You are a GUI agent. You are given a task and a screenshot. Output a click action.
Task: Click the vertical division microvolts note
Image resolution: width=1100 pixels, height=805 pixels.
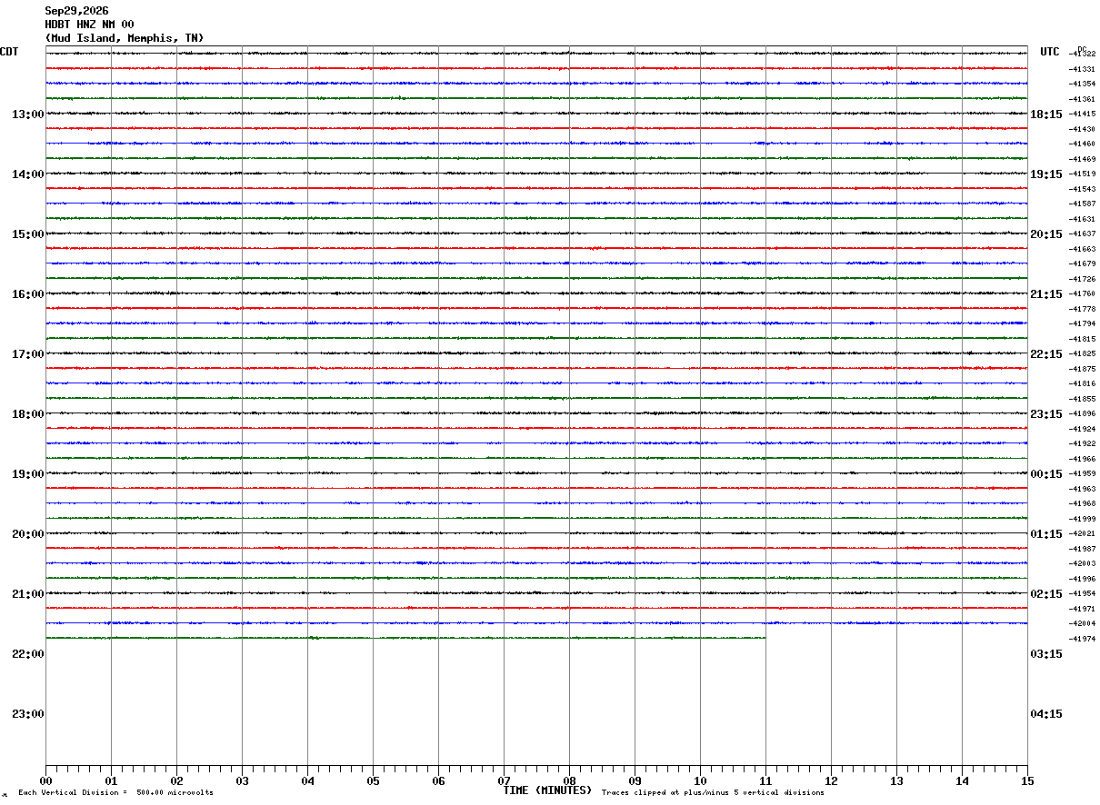pyautogui.click(x=115, y=793)
